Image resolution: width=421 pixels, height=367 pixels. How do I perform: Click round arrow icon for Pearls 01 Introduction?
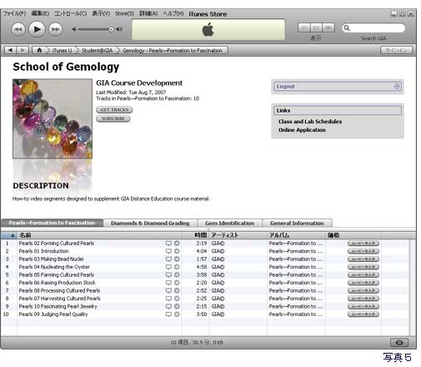tap(177, 251)
